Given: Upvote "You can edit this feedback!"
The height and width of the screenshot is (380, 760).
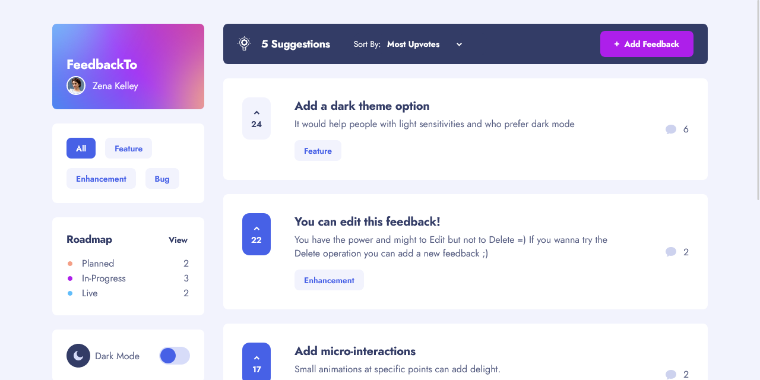Looking at the screenshot, I should click(x=256, y=234).
